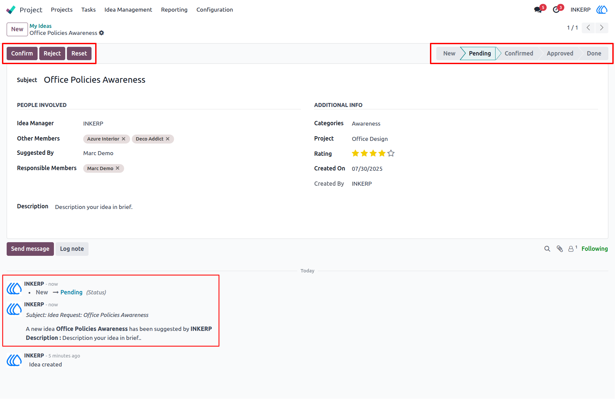This screenshot has height=399, width=615.
Task: Open the conversations messages icon
Action: click(538, 10)
